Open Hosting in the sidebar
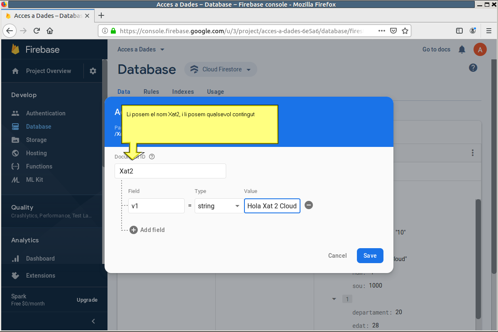The height and width of the screenshot is (332, 498). coord(36,153)
